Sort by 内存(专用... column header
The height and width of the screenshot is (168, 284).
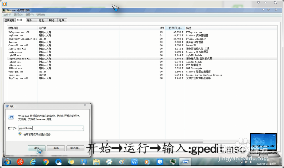click(x=175, y=28)
